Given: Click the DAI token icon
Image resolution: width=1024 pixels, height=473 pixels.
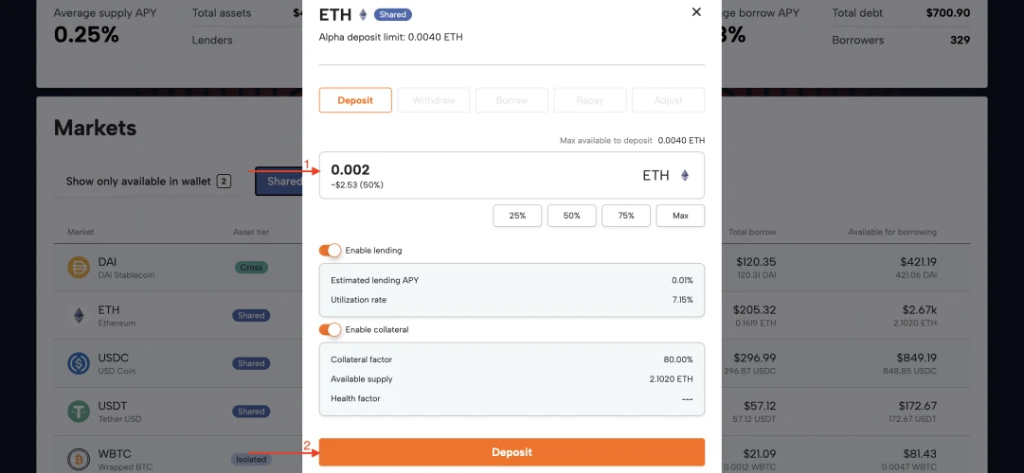Looking at the screenshot, I should (x=79, y=268).
